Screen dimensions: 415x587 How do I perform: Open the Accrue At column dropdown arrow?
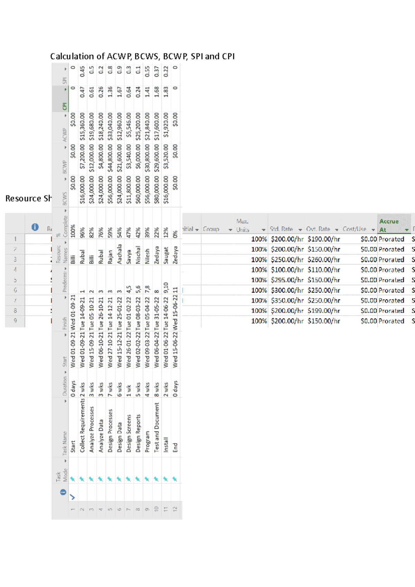407,230
